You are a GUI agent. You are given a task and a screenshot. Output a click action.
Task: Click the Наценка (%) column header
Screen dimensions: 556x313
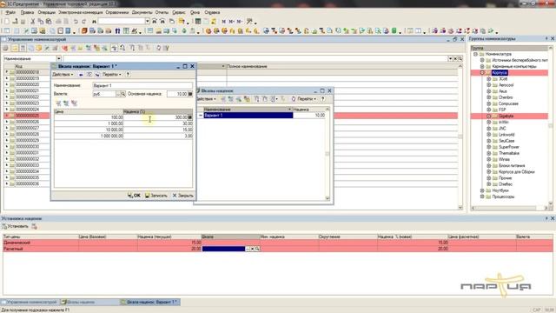pyautogui.click(x=158, y=111)
